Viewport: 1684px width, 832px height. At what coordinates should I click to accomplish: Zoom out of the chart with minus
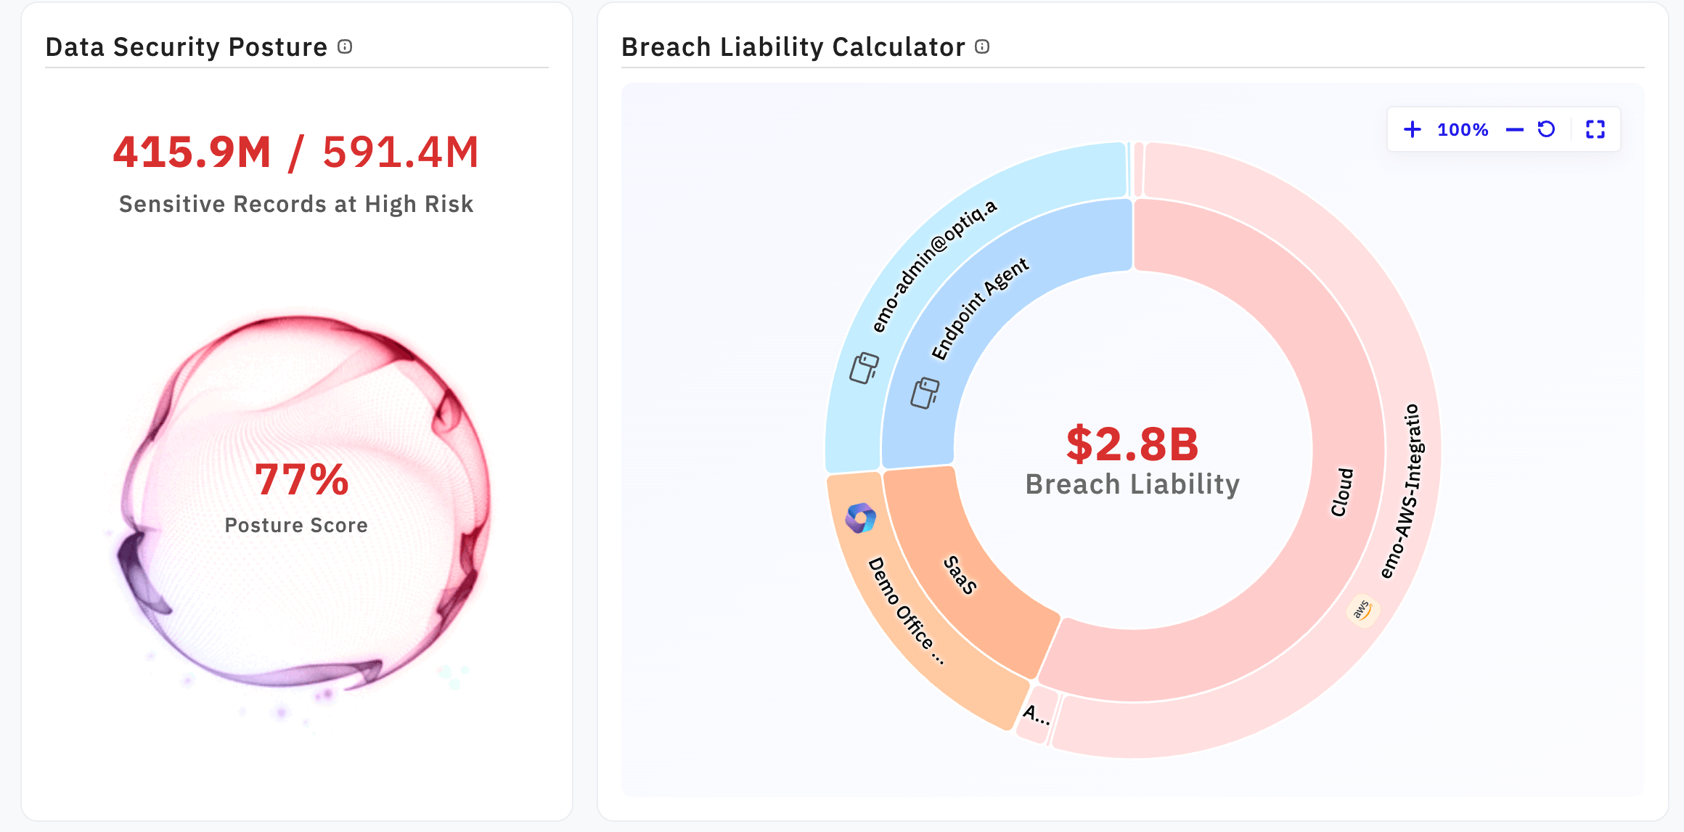(x=1514, y=130)
